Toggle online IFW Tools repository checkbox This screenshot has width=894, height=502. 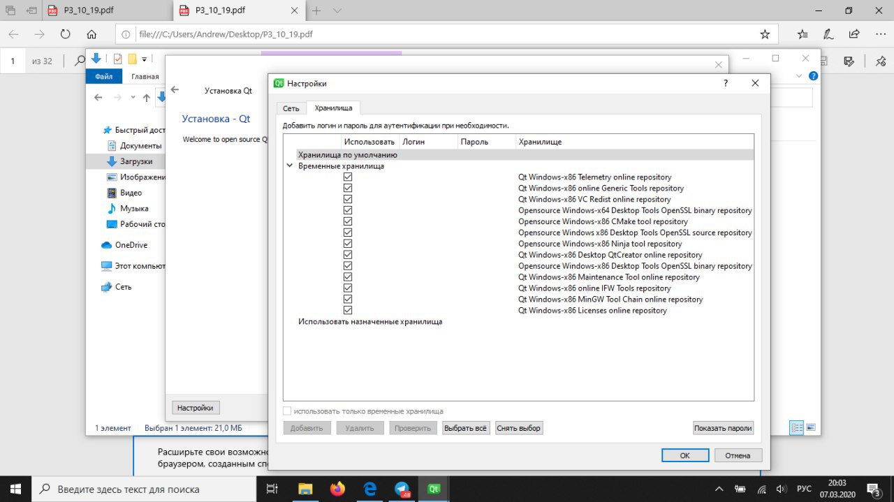[348, 288]
